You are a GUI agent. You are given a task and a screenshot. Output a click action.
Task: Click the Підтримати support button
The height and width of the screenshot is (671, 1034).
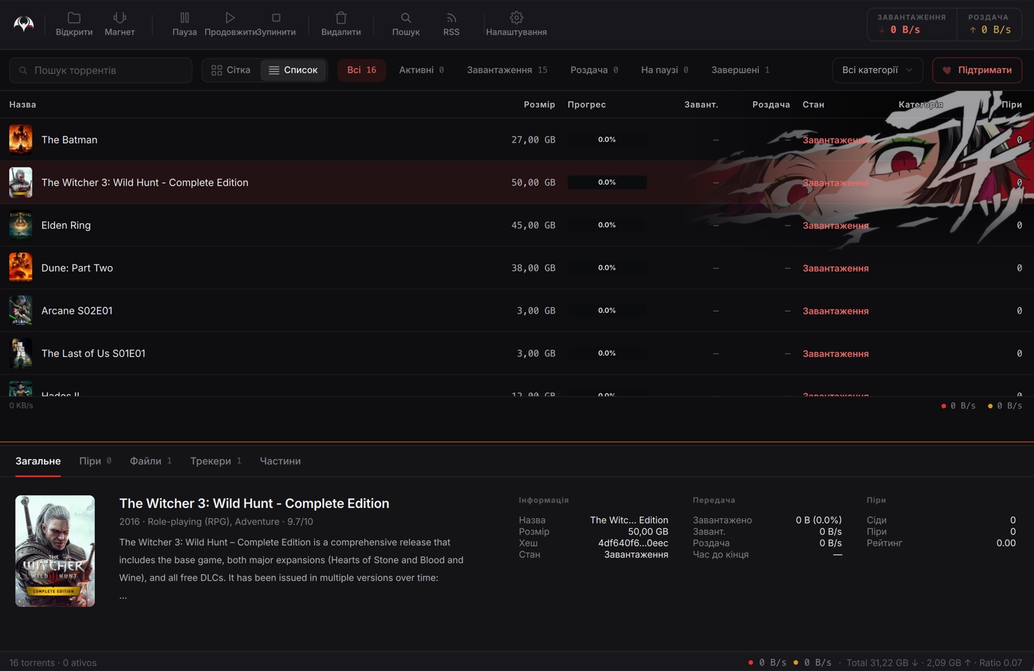[977, 70]
